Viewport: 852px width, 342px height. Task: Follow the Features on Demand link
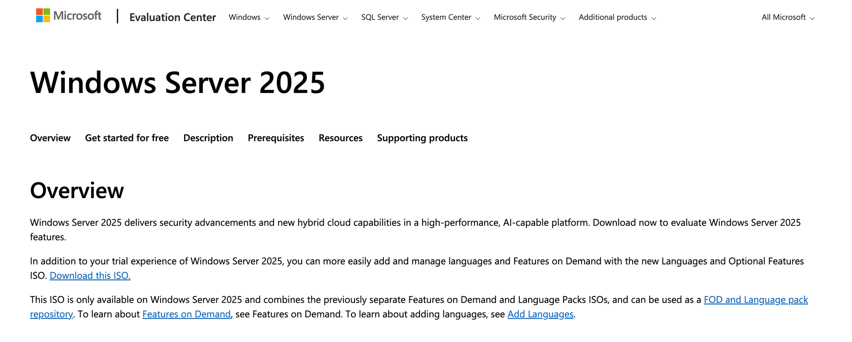coord(186,314)
